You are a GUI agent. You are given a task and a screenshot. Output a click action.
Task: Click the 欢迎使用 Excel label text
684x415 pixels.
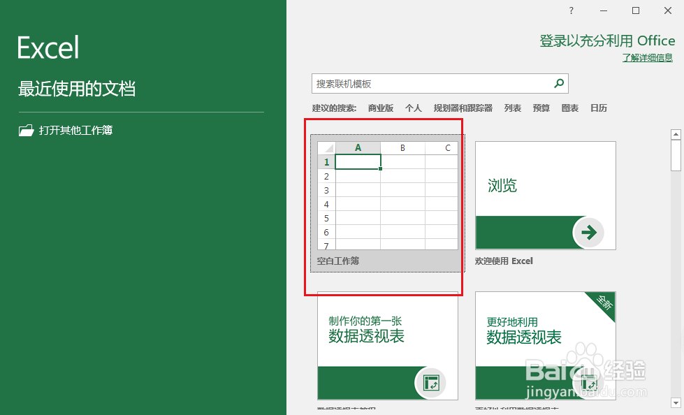pyautogui.click(x=504, y=261)
